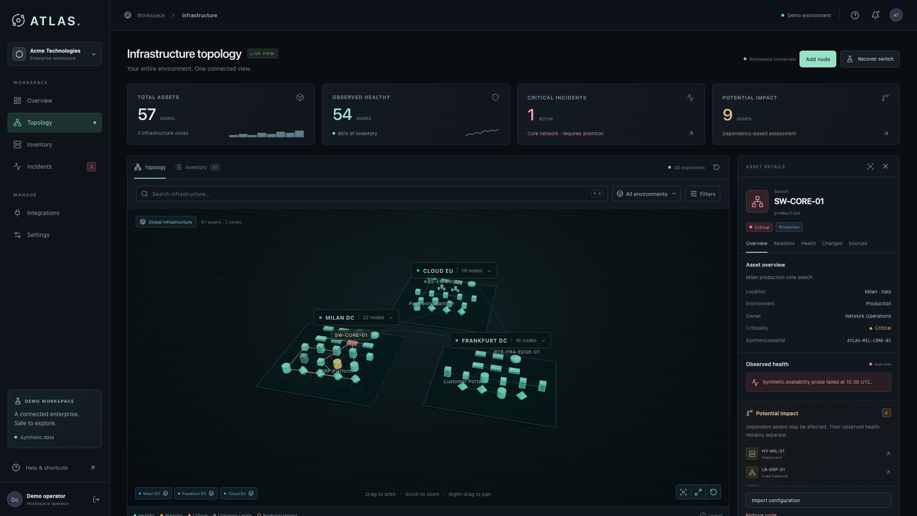Switch to the Inventory tab with 57 badge
Viewport: 917px width, 516px height.
(197, 168)
